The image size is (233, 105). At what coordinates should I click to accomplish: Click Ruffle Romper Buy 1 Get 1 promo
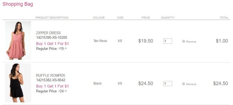coord(53,86)
